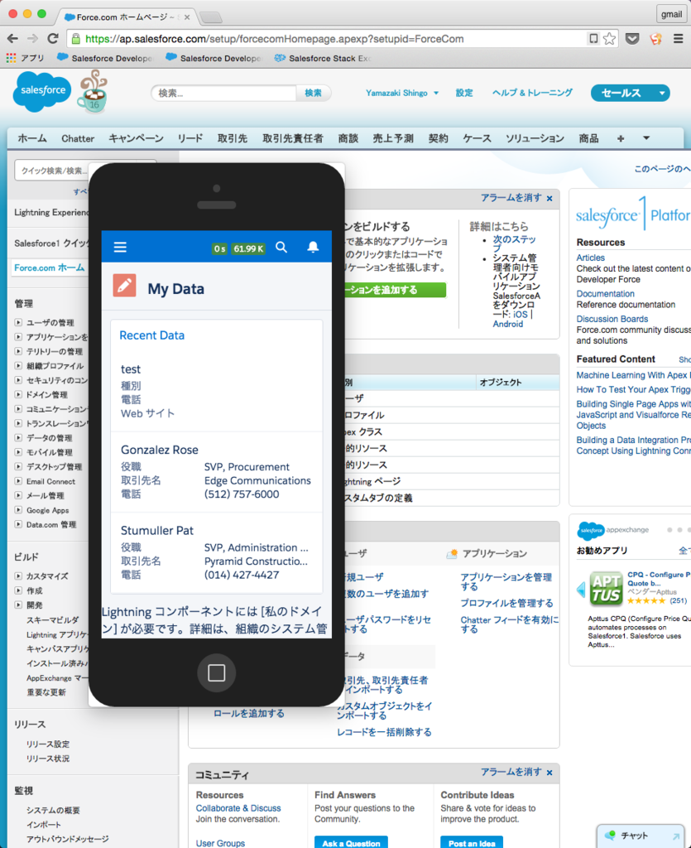Go forward with the browser forward arrow
This screenshot has width=691, height=848.
32,39
